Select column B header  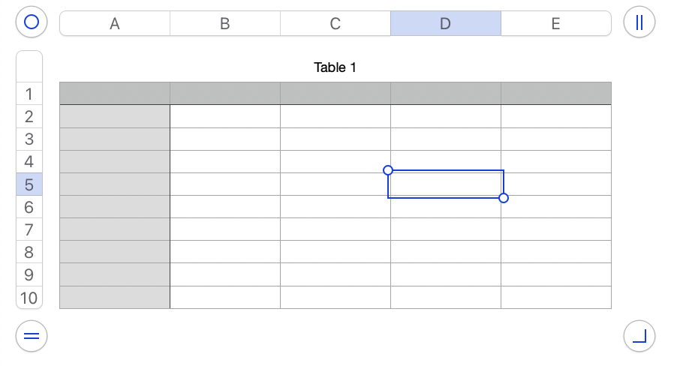click(225, 23)
